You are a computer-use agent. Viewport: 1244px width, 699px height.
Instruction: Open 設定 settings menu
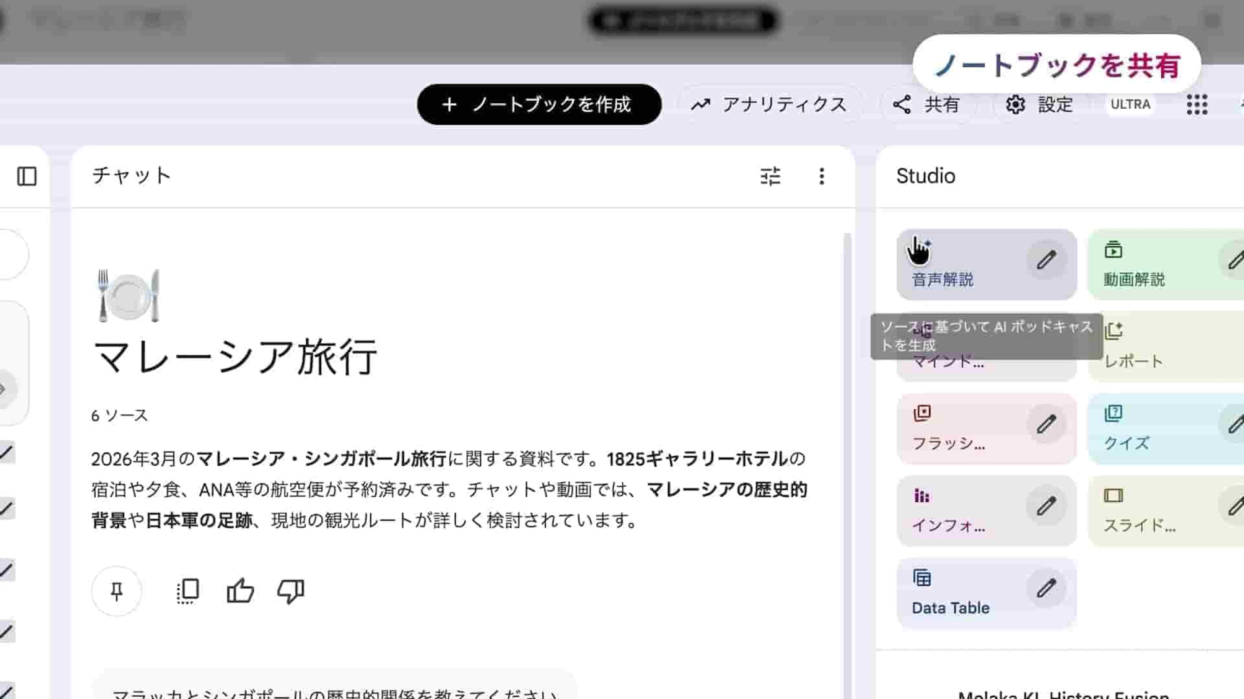(1039, 104)
